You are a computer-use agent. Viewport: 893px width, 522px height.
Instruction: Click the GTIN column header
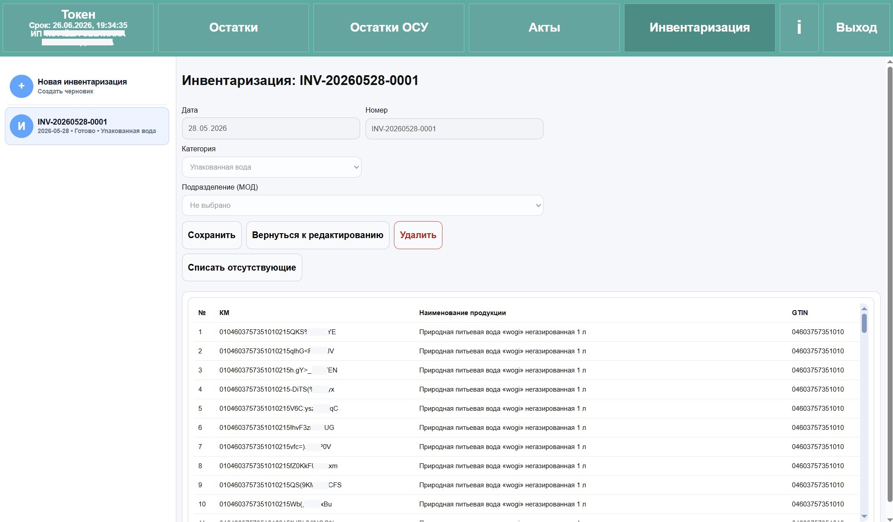pos(800,313)
